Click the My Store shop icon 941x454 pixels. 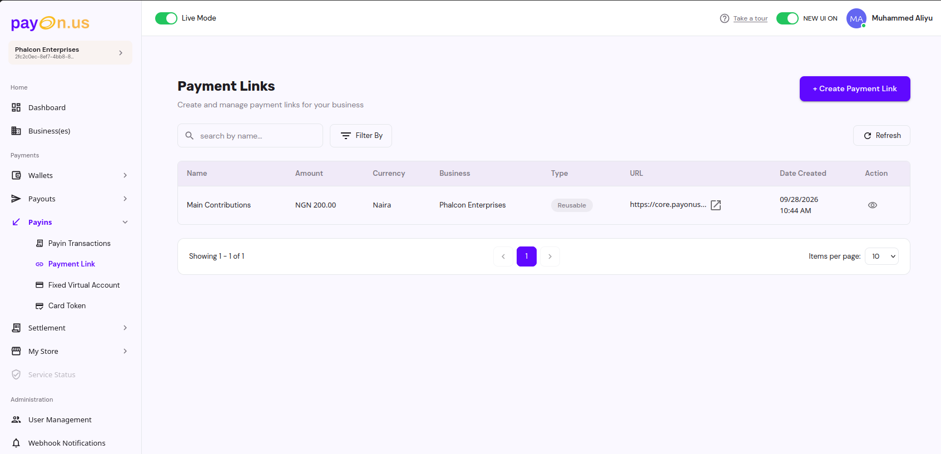click(16, 351)
